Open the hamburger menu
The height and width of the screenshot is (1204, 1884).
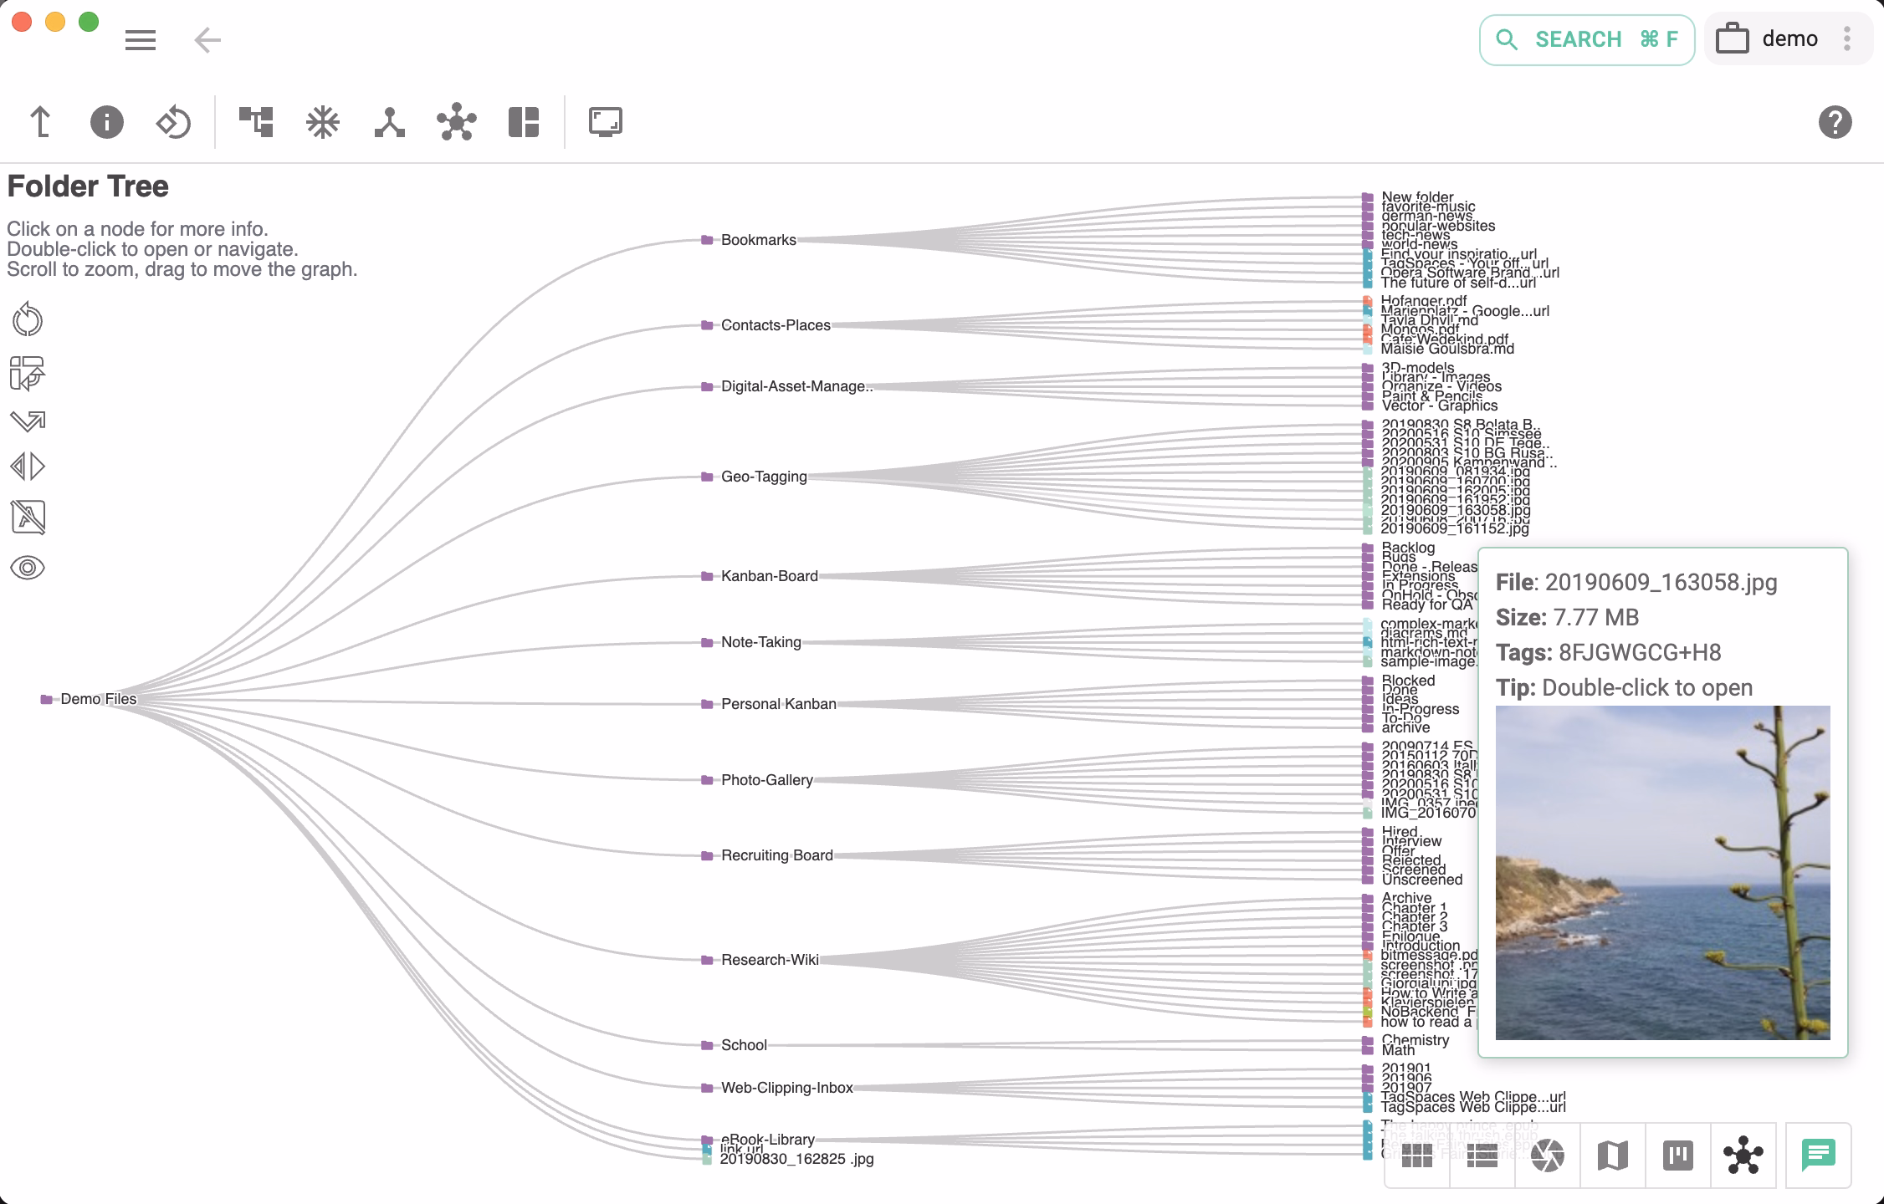140,39
